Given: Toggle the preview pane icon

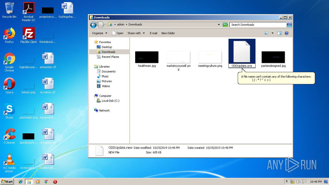Looking at the screenshot, I should coord(279,33).
